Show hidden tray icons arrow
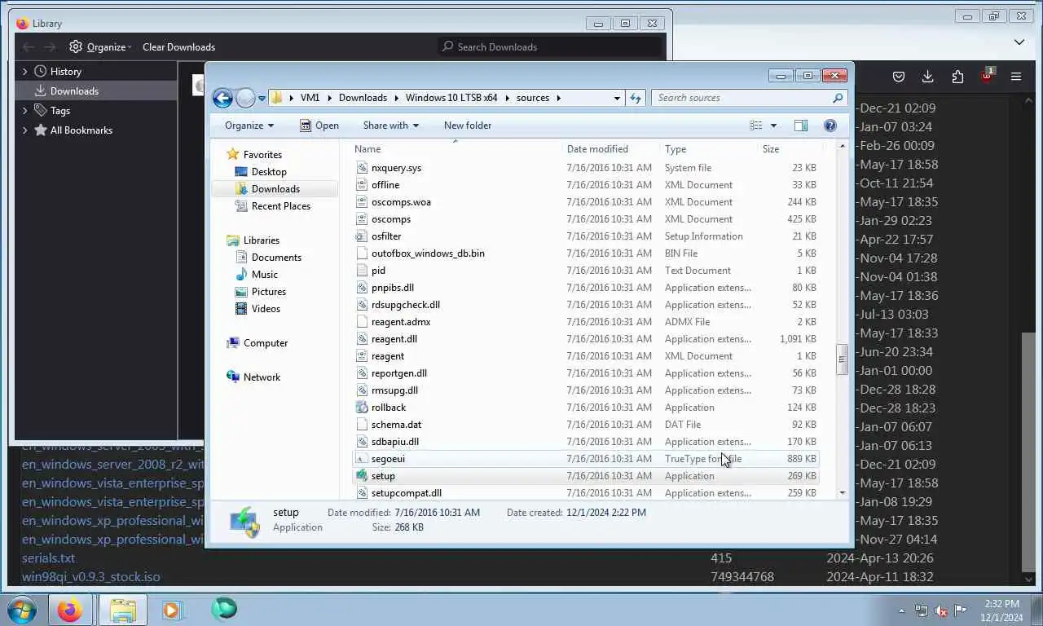 coord(901,611)
